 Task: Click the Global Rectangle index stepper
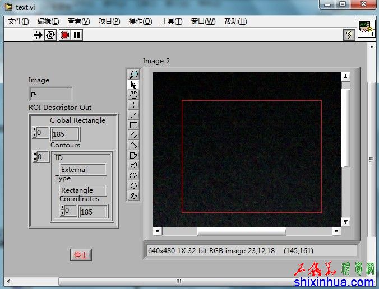(35, 133)
